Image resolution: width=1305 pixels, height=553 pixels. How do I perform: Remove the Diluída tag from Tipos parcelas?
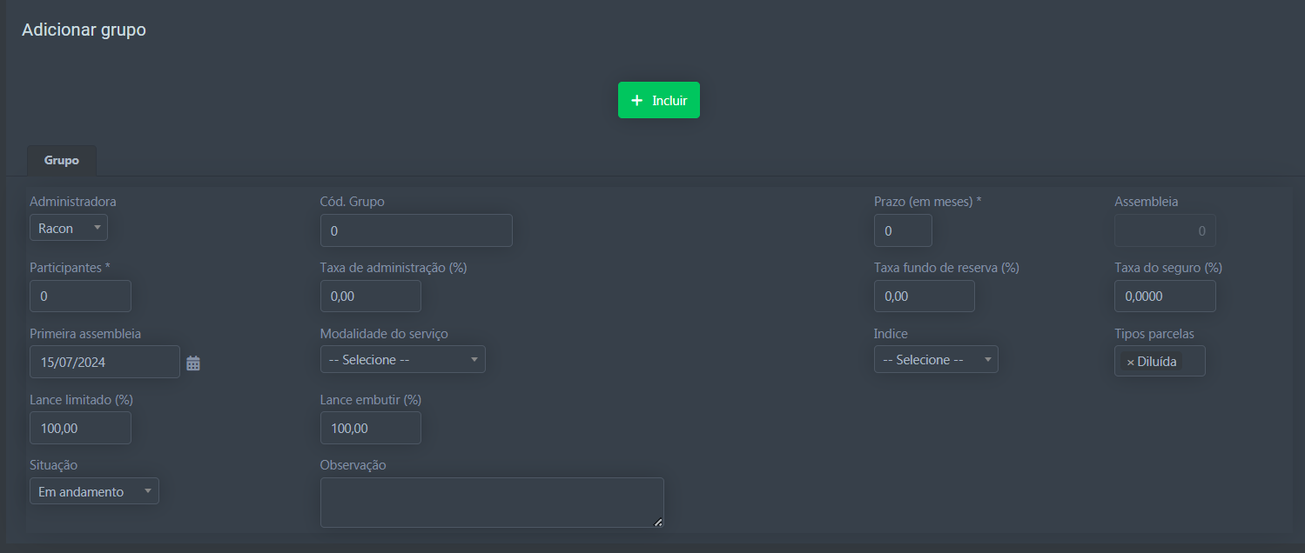click(1130, 362)
